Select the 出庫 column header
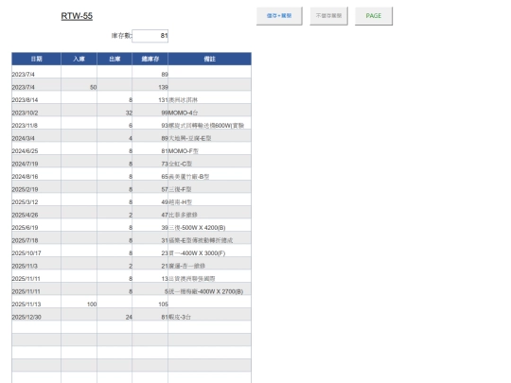This screenshot has height=383, width=511. [x=115, y=59]
